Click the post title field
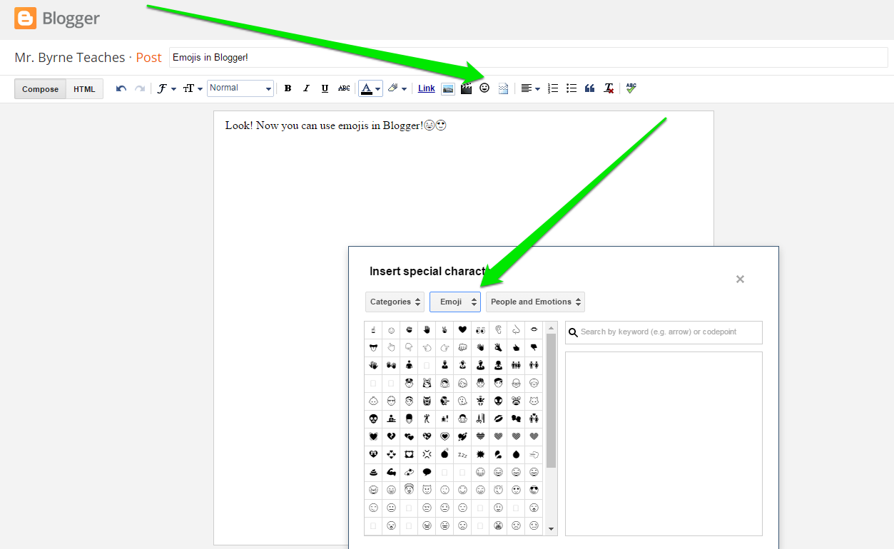Viewport: 894px width, 549px height. (528, 57)
